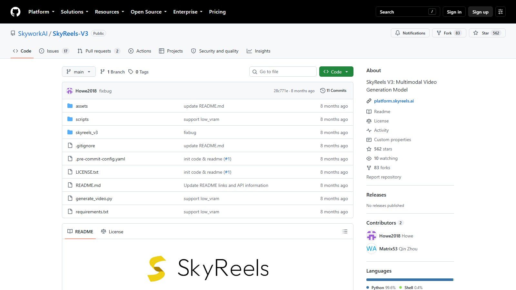
Task: Open the Security and quality tab
Action: click(215, 51)
